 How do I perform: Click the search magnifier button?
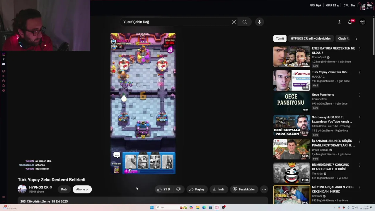click(245, 22)
